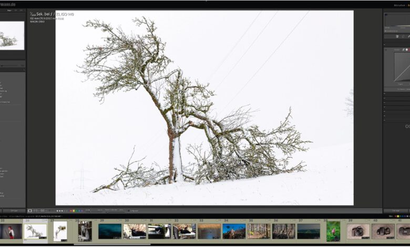Set the rating to one star
The height and width of the screenshot is (247, 410).
coord(57,211)
